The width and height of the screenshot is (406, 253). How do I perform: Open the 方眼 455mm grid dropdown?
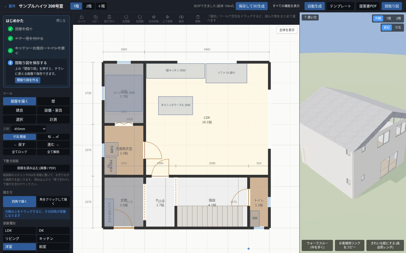pyautogui.click(x=29, y=129)
